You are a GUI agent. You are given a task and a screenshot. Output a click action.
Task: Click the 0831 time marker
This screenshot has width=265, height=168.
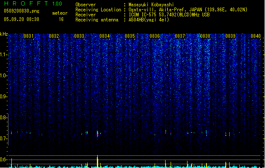[29, 36]
